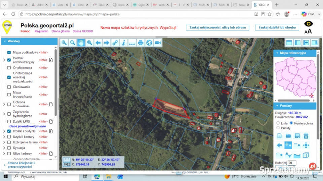
Task: Select the Punkty radio button
Action: pyautogui.click(x=278, y=128)
